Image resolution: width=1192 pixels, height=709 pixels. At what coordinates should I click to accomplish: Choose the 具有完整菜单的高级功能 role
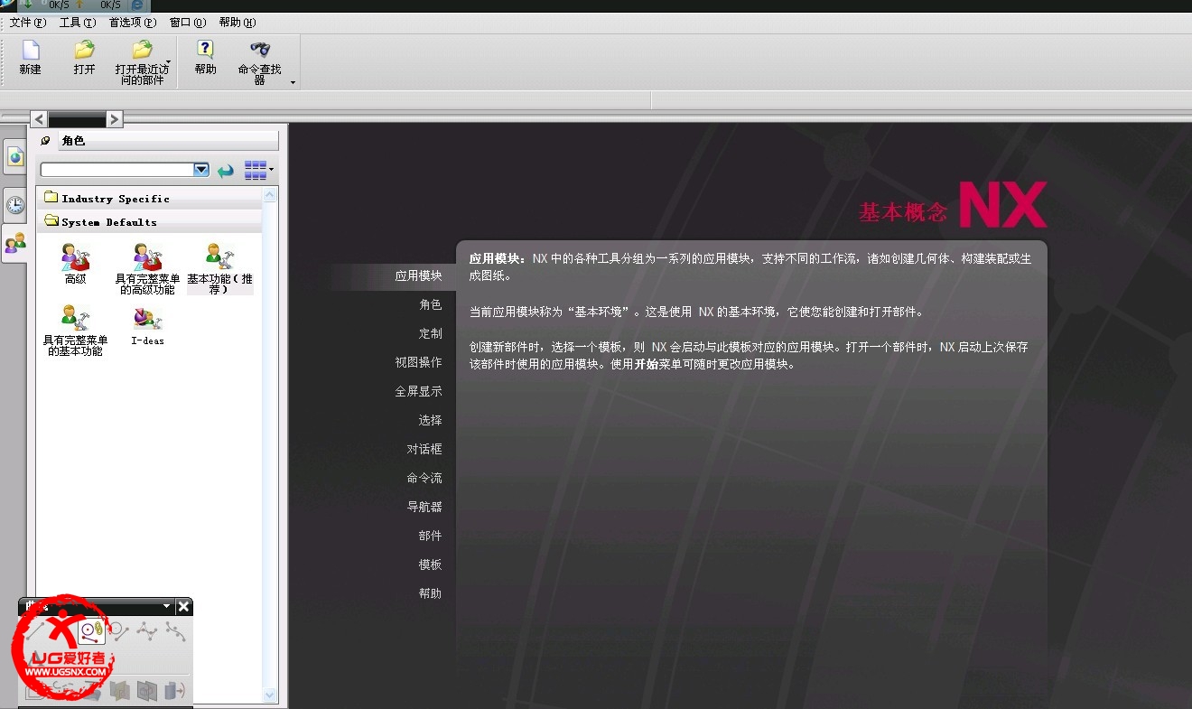(147, 269)
